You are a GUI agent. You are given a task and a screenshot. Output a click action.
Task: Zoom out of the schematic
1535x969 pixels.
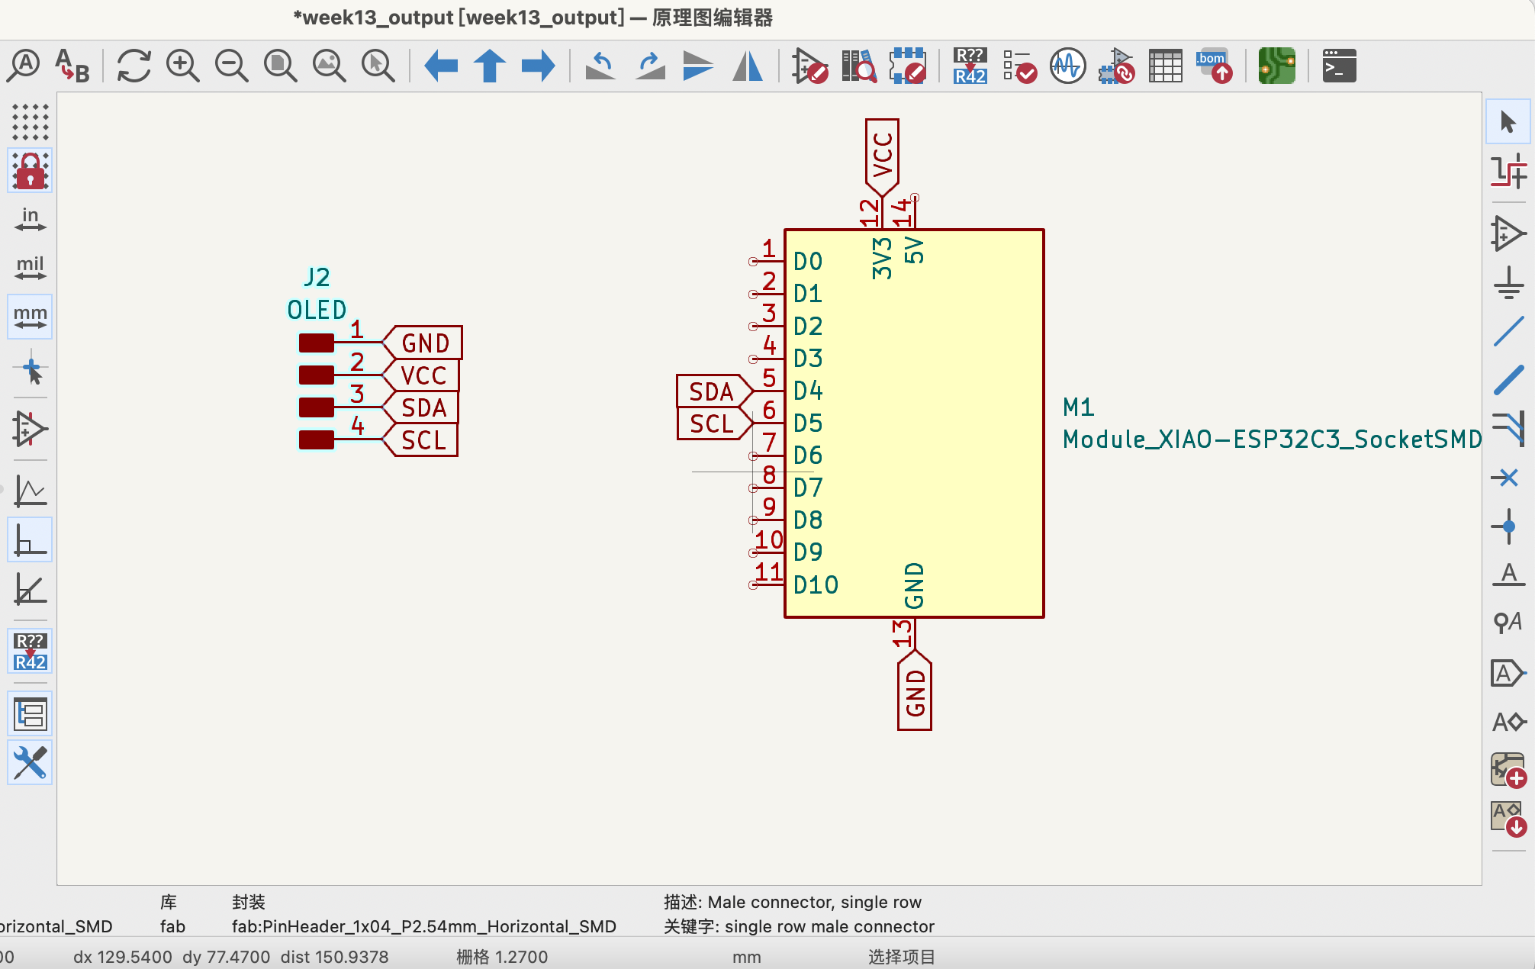(232, 66)
